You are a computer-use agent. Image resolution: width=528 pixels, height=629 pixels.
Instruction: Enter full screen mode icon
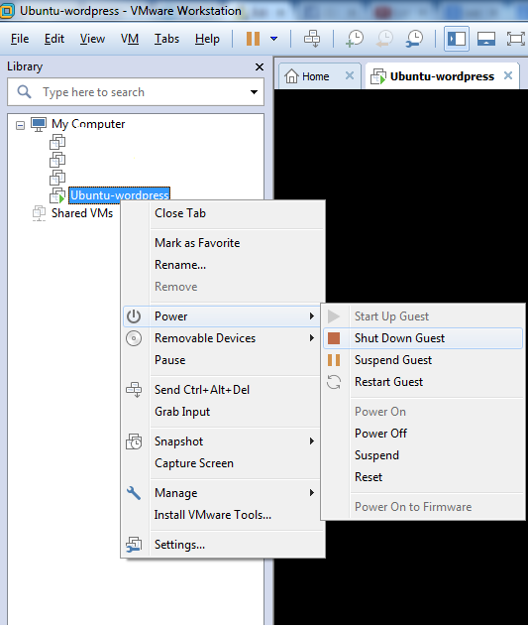point(515,39)
